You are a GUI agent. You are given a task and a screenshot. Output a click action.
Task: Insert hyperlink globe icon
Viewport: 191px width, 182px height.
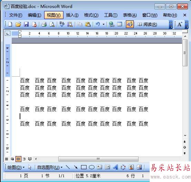[x=112, y=24]
